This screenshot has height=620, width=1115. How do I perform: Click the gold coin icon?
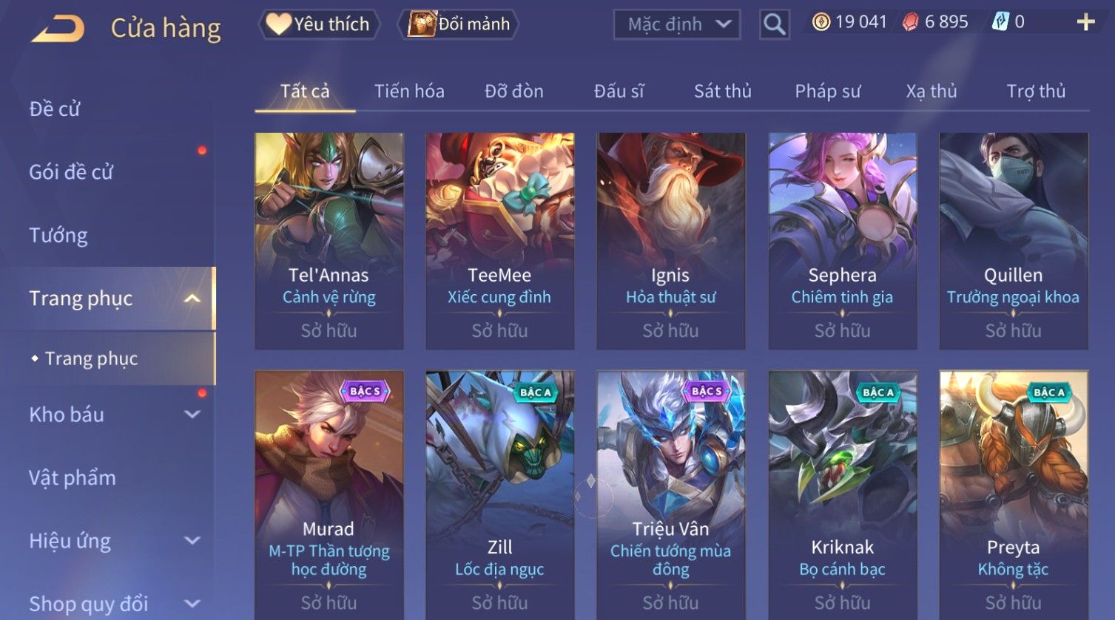tap(821, 22)
